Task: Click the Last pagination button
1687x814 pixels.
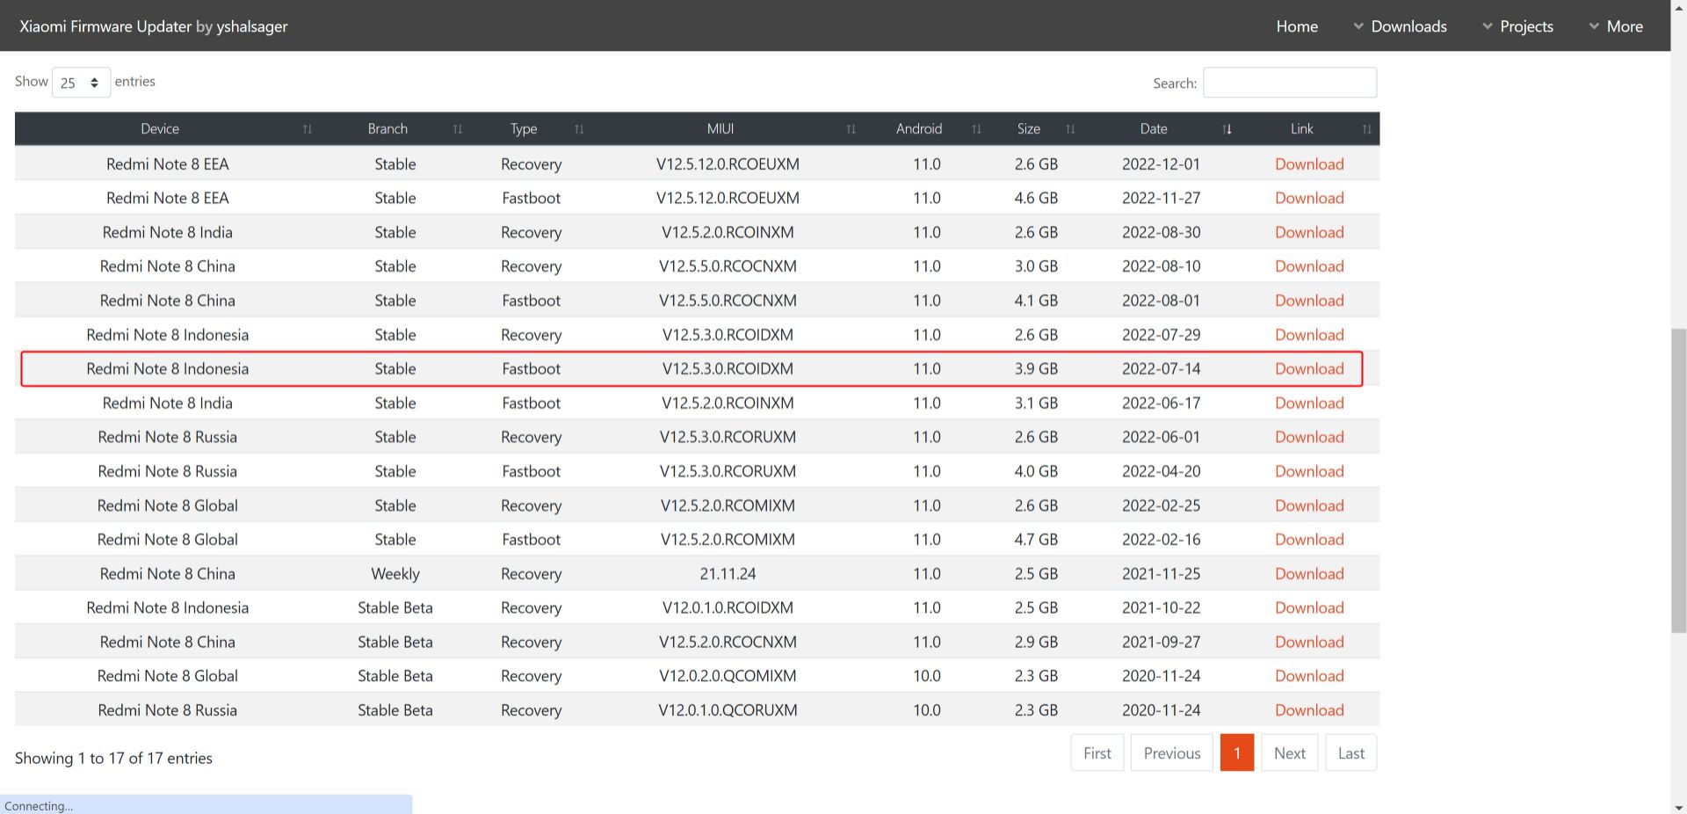Action: pyautogui.click(x=1351, y=753)
